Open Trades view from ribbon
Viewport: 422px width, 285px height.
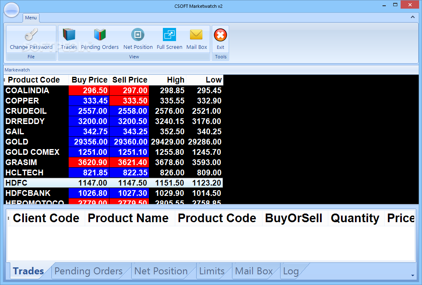(69, 39)
